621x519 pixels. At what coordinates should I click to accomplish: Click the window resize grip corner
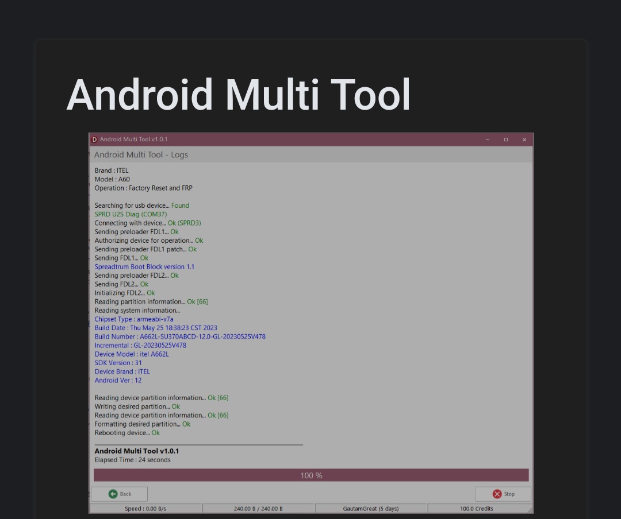pyautogui.click(x=530, y=510)
